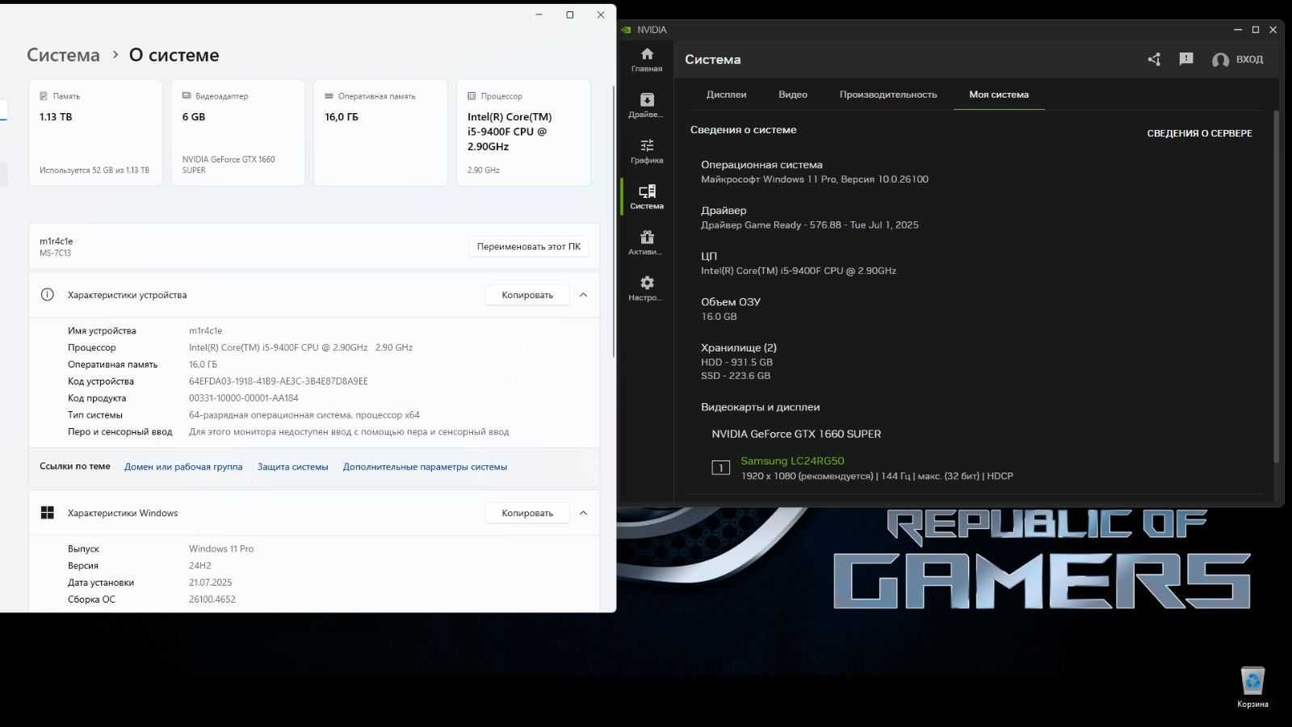1292x727 pixels.
Task: Click the Версия value 24H2
Action: [x=200, y=565]
